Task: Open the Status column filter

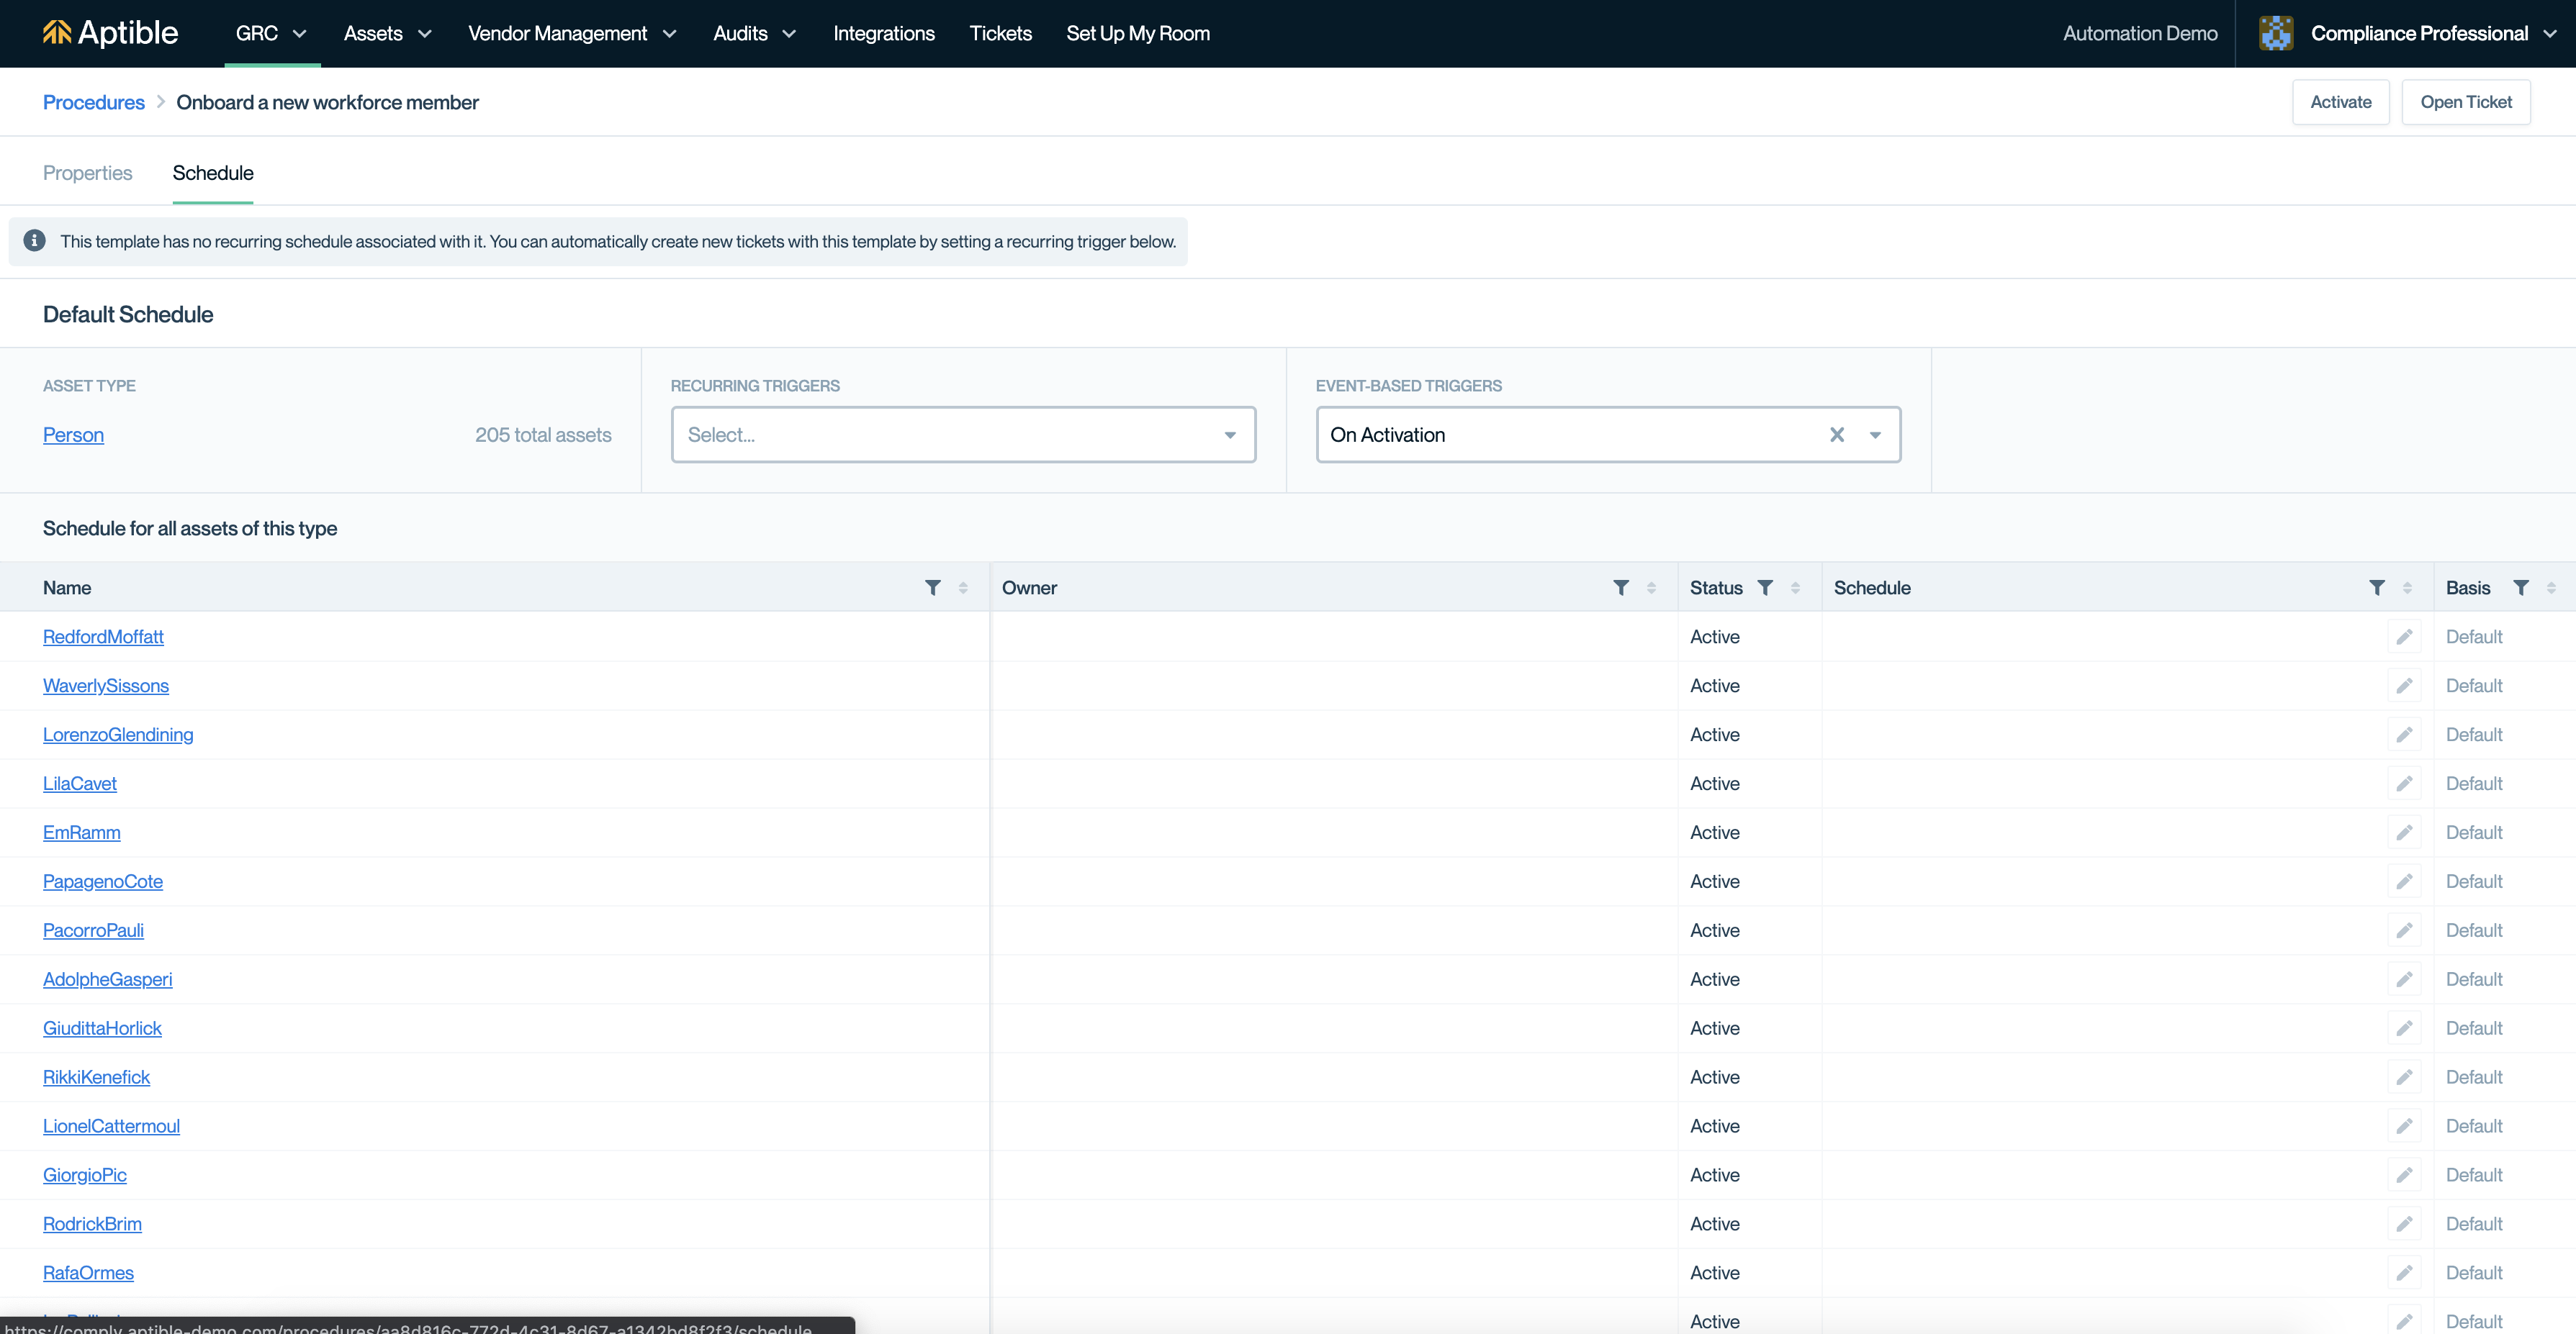Action: click(1765, 588)
